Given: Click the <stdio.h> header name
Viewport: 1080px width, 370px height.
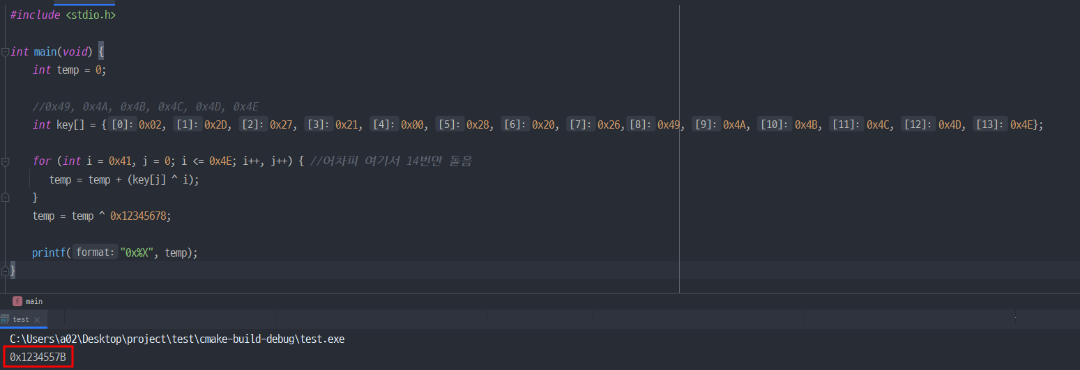Looking at the screenshot, I should point(91,15).
